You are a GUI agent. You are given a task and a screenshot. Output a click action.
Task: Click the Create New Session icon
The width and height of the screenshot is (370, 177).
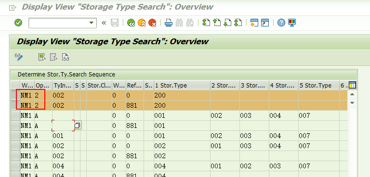[254, 23]
